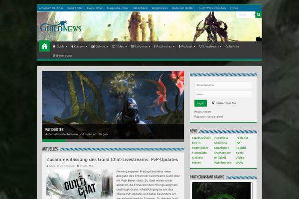The image size is (299, 199).
Task: Open Maguuma-Timer in top bar
Action: tap(118, 8)
